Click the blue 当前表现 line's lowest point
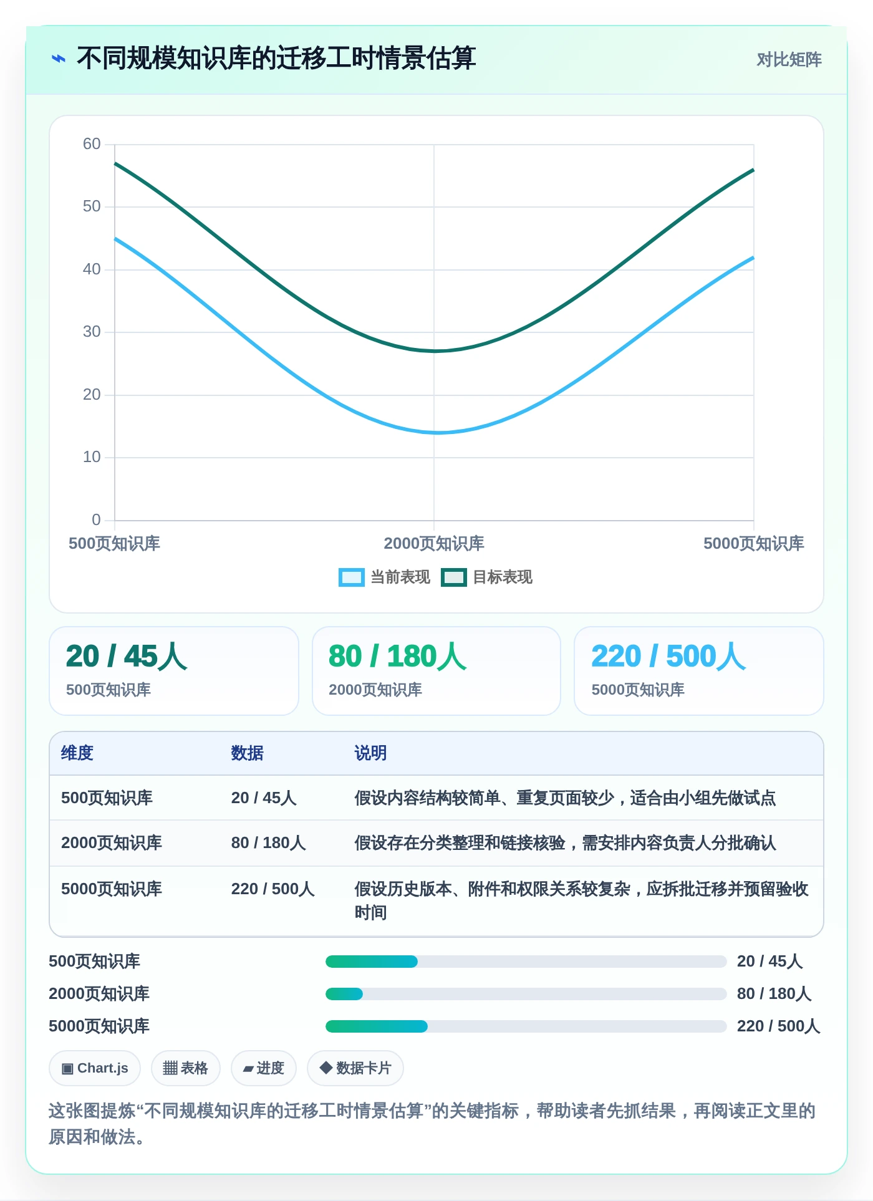The width and height of the screenshot is (873, 1201). [x=438, y=433]
